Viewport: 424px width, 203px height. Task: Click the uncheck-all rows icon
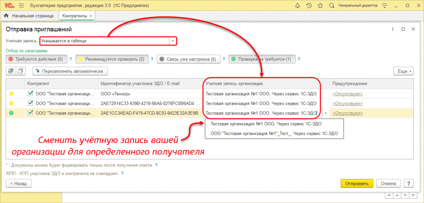click(x=20, y=71)
